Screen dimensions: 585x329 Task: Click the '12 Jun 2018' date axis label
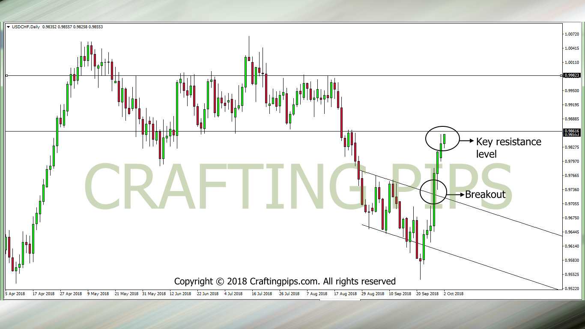coord(180,294)
